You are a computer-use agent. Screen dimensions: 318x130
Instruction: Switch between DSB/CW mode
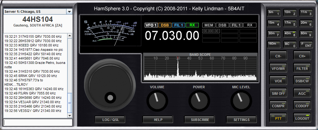pyautogui.click(x=302, y=81)
